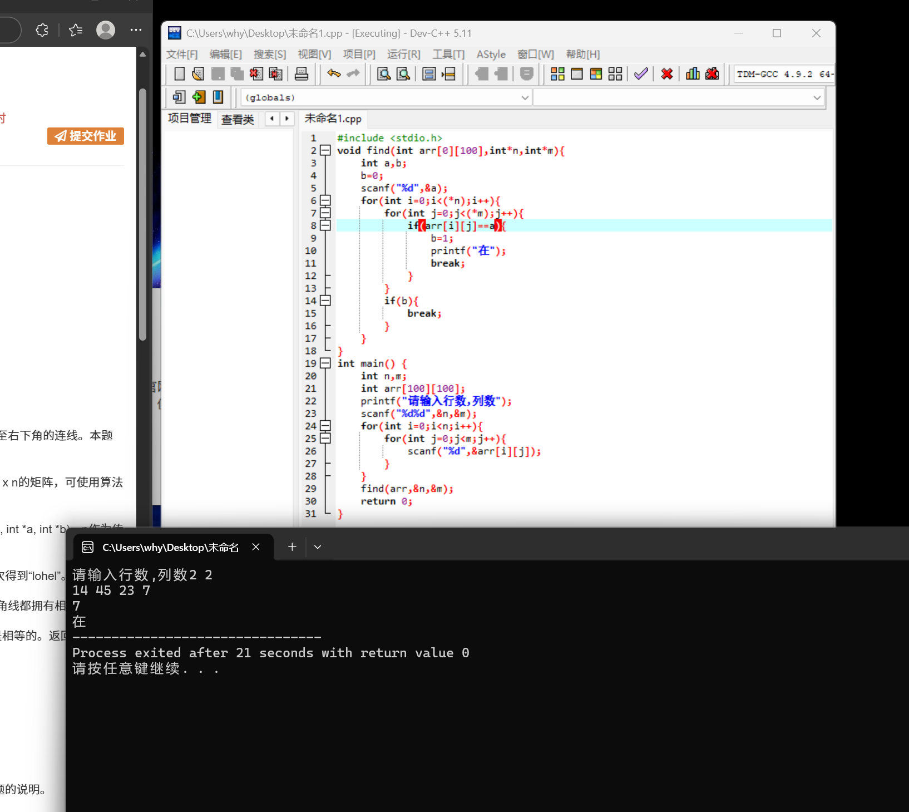Open the browser profile avatar
Image resolution: width=909 pixels, height=812 pixels.
(x=106, y=30)
